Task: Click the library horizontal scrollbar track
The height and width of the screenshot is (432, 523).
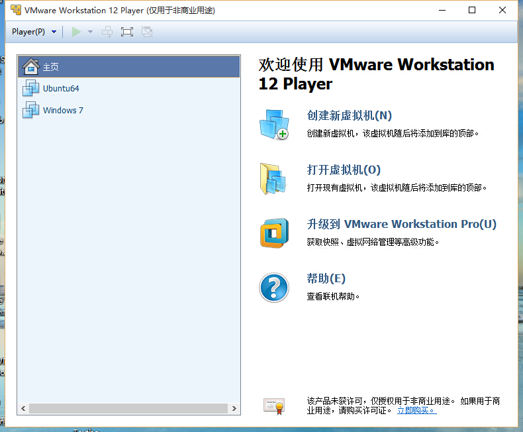Action: (x=128, y=408)
